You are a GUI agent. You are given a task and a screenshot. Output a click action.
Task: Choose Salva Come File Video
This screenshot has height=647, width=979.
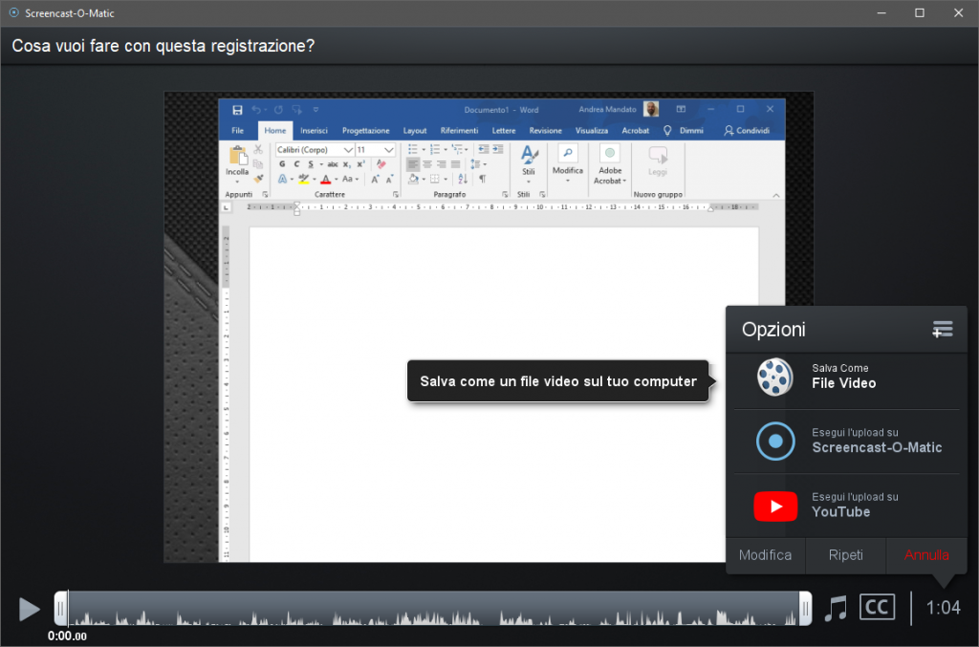click(846, 377)
